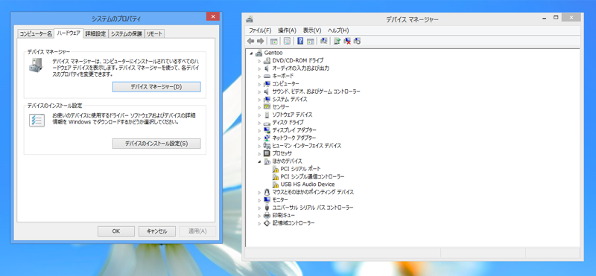Open the 操作(A) menu
Screen dimensions: 596x276
287,31
